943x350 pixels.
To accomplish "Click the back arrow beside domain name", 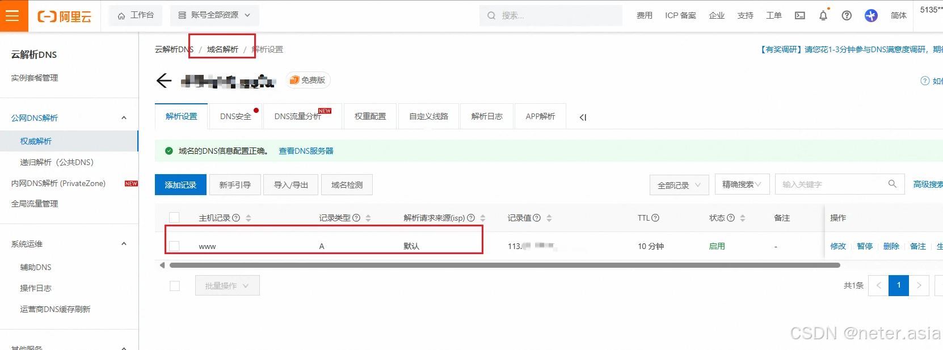I will pos(163,81).
